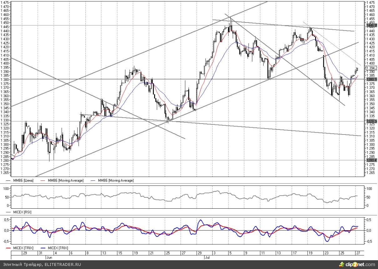Image resolution: width=378 pixels, height=269 pixels.
Task: Click the 1328.3 horizontal level price tag
Action: pyautogui.click(x=371, y=121)
